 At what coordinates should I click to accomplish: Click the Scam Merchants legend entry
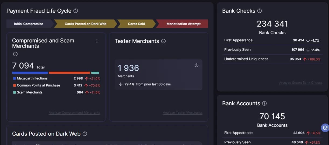28,92
